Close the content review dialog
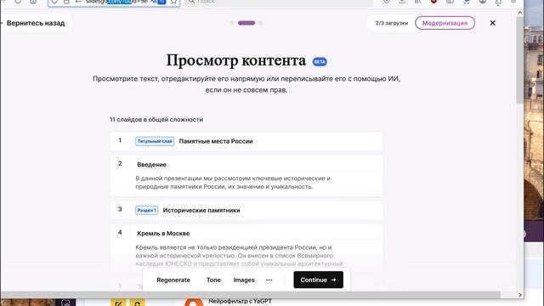The image size is (544, 306). click(493, 23)
